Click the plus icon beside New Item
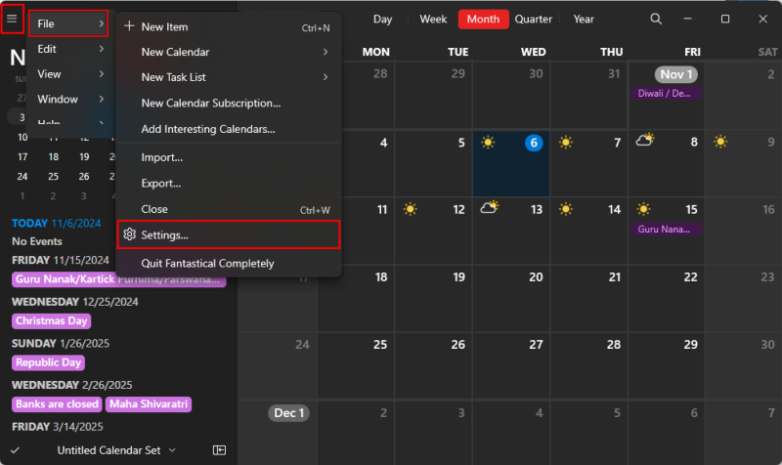Viewport: 782px width, 465px height. tap(129, 26)
